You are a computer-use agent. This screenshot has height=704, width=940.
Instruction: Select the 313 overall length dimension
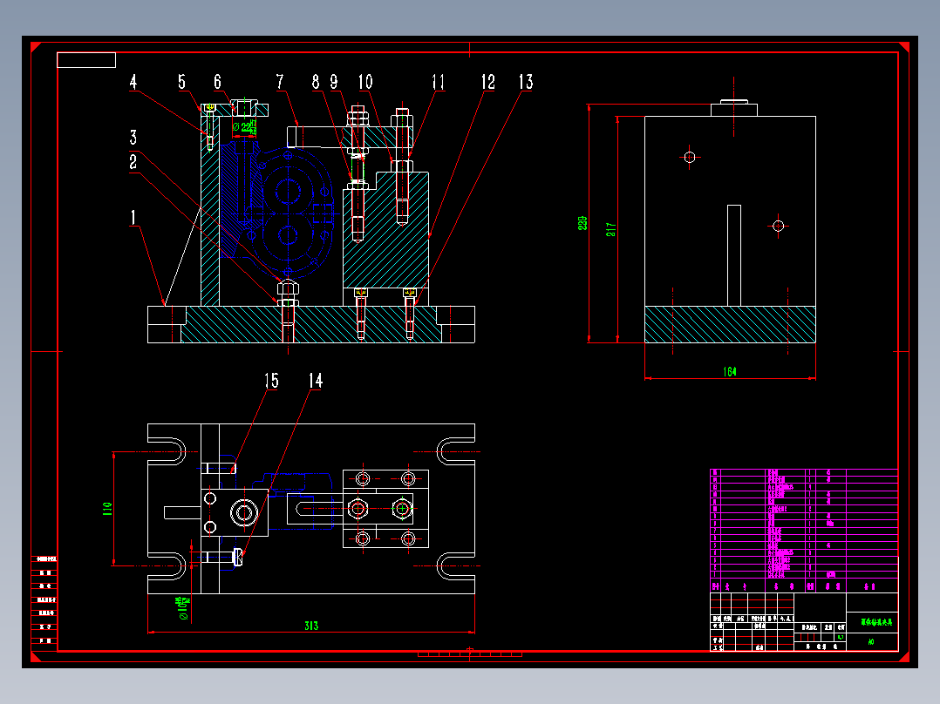pyautogui.click(x=311, y=626)
